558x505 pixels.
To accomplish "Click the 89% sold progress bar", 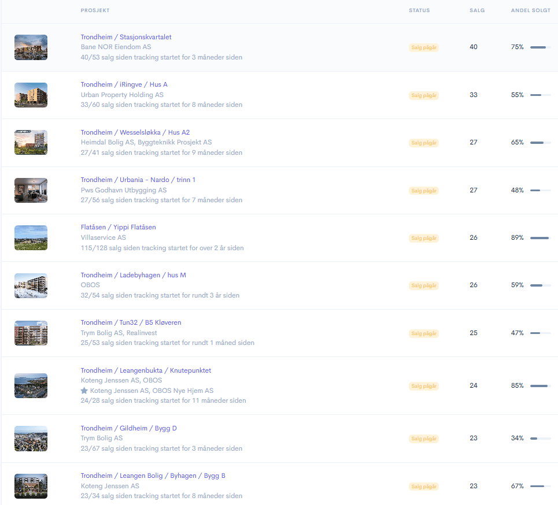I will coord(541,238).
